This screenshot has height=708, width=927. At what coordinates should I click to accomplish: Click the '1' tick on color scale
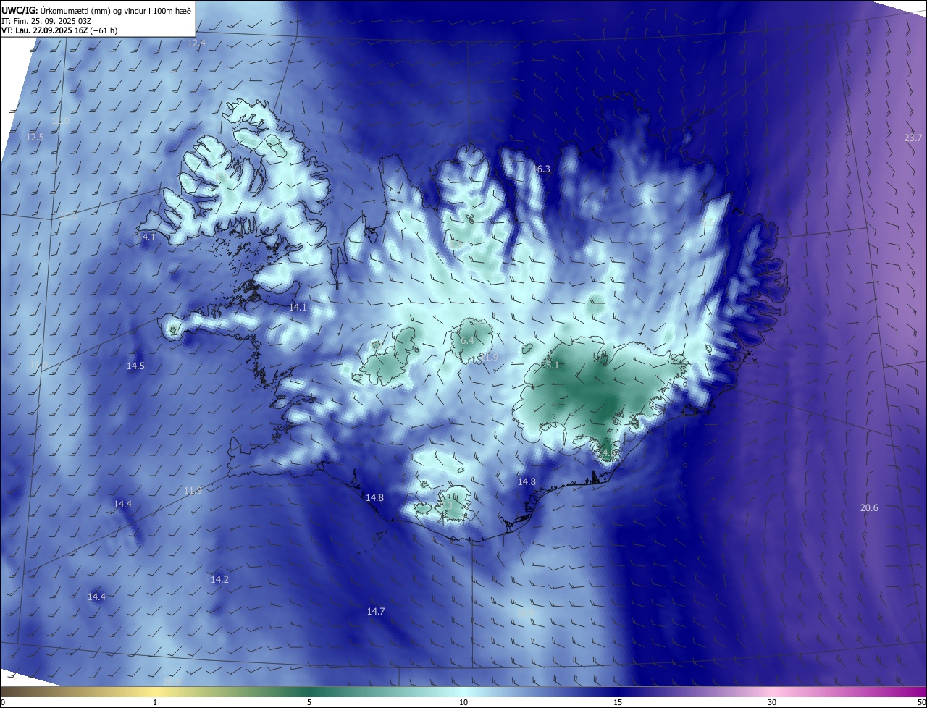(155, 702)
